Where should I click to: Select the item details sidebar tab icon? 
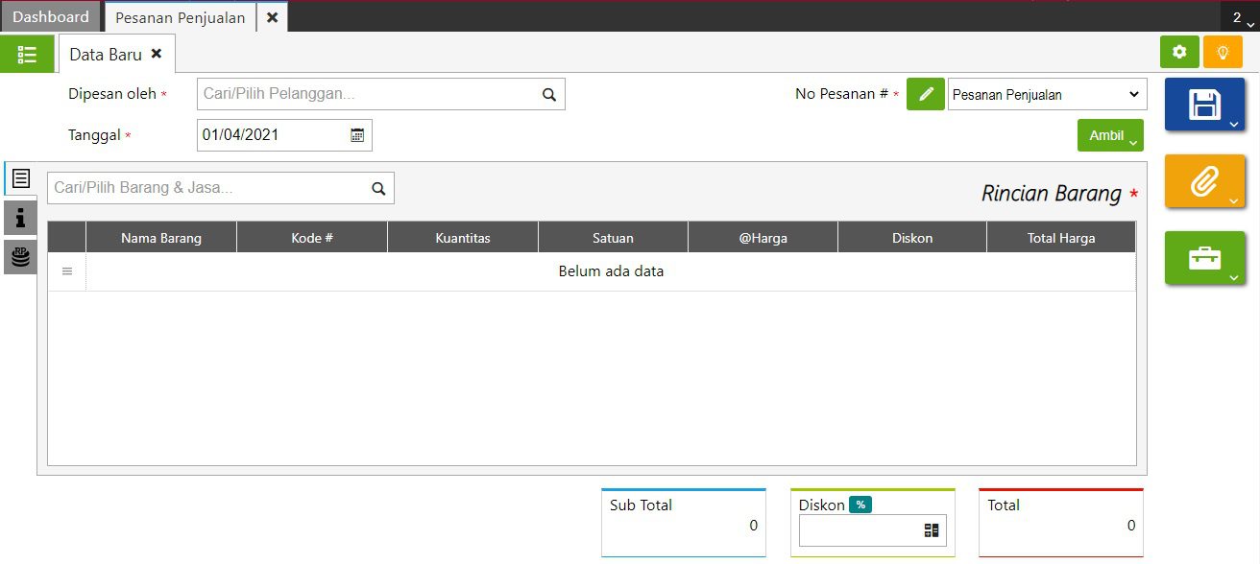coord(20,178)
